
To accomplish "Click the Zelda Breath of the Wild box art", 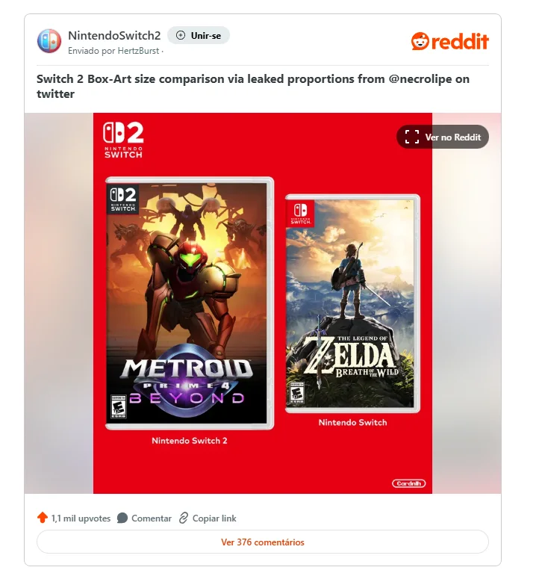I will [352, 303].
